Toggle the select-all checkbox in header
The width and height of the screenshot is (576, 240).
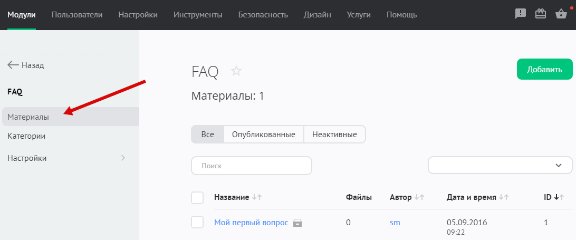(x=197, y=198)
